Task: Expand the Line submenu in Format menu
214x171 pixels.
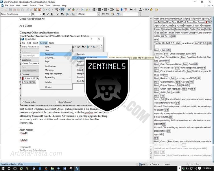Action: [56, 51]
